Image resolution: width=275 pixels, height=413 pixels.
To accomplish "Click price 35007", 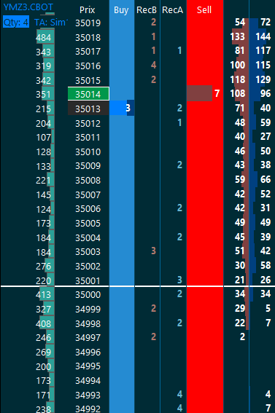I will point(88,194).
